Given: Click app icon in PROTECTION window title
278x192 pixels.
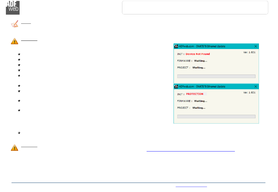Looking at the screenshot, I should coord(176,87).
